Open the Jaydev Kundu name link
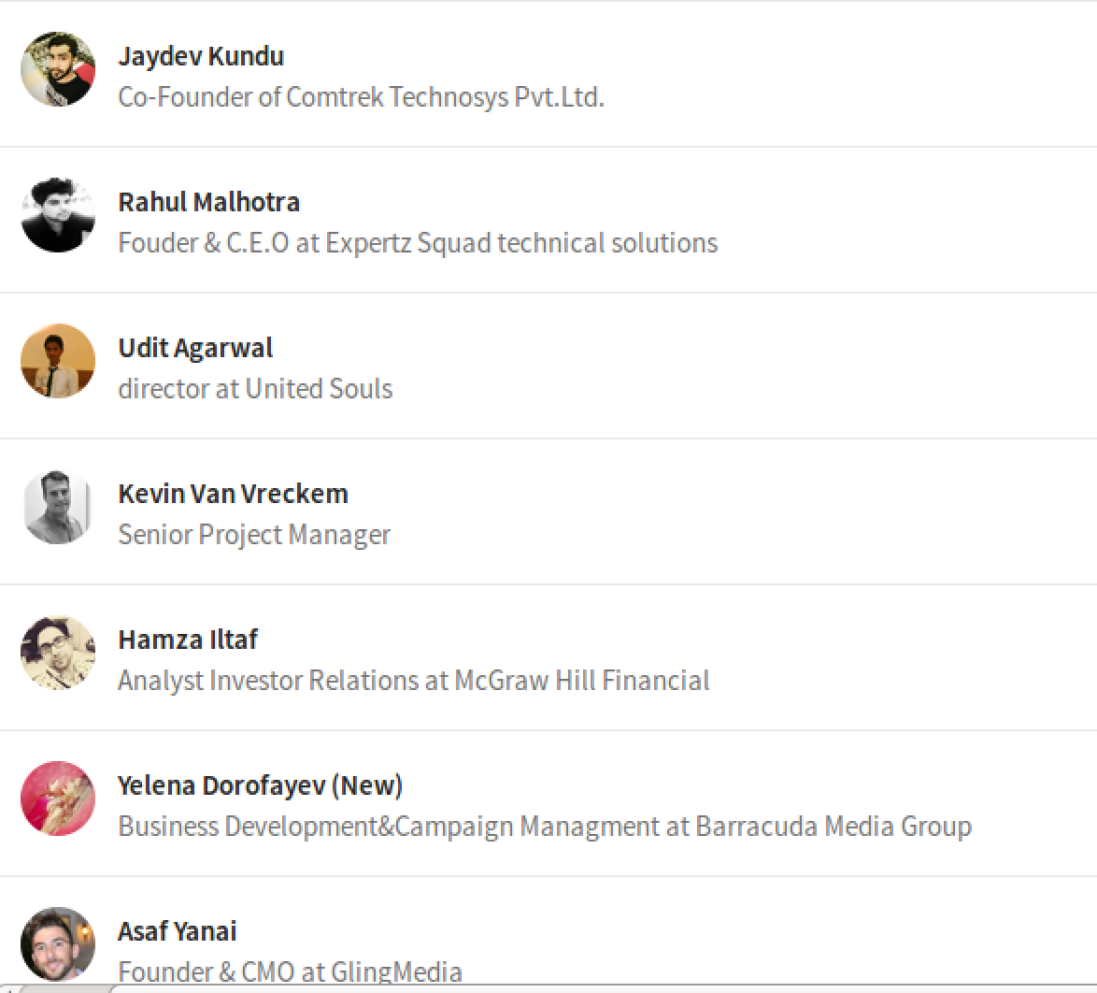This screenshot has width=1097, height=993. (201, 56)
